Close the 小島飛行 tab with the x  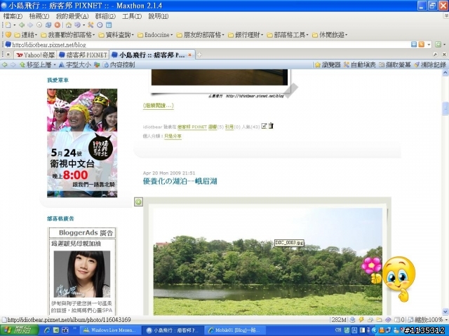189,55
